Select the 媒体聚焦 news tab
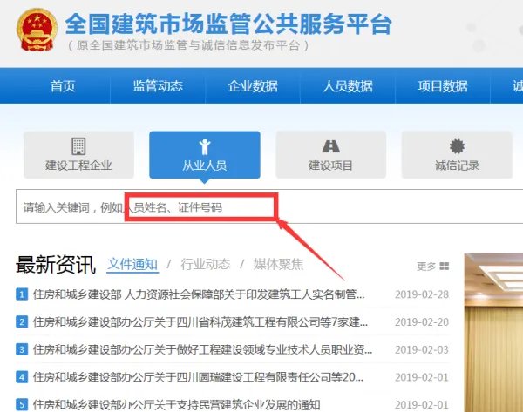This screenshot has width=523, height=412. (278, 264)
